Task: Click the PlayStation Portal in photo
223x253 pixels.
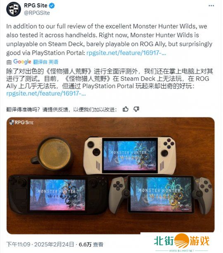Action: 161,194
